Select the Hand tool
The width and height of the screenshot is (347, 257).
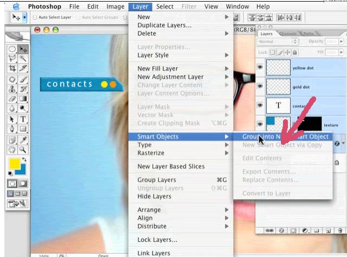(12, 150)
